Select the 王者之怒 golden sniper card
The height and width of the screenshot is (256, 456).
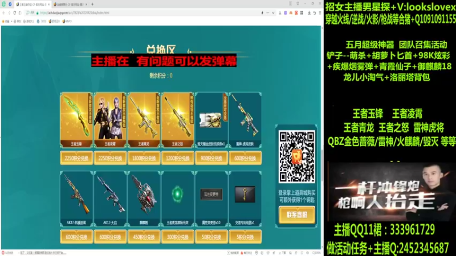[177, 120]
